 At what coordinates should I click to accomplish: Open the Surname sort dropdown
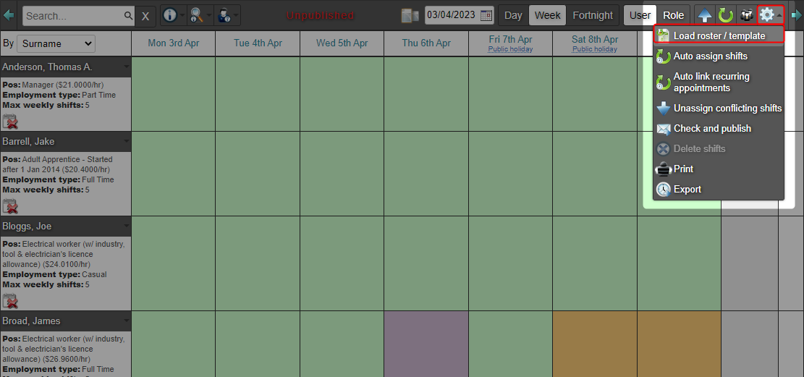pos(56,44)
